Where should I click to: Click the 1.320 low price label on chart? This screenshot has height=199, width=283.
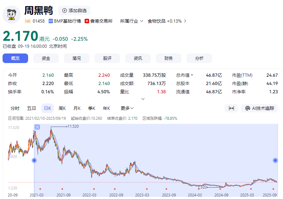tap(202, 187)
